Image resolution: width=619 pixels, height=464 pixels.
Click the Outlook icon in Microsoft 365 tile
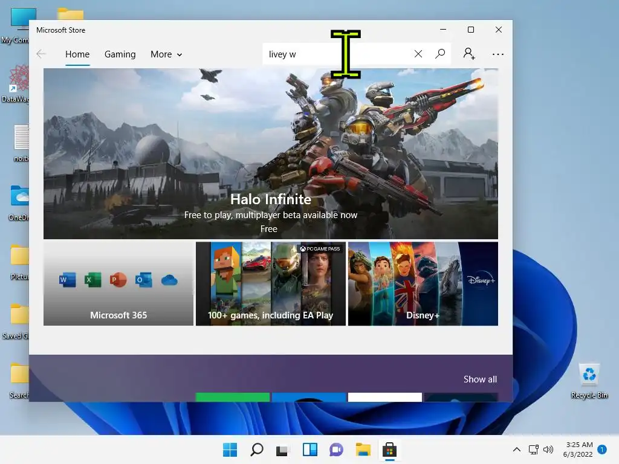tap(144, 280)
